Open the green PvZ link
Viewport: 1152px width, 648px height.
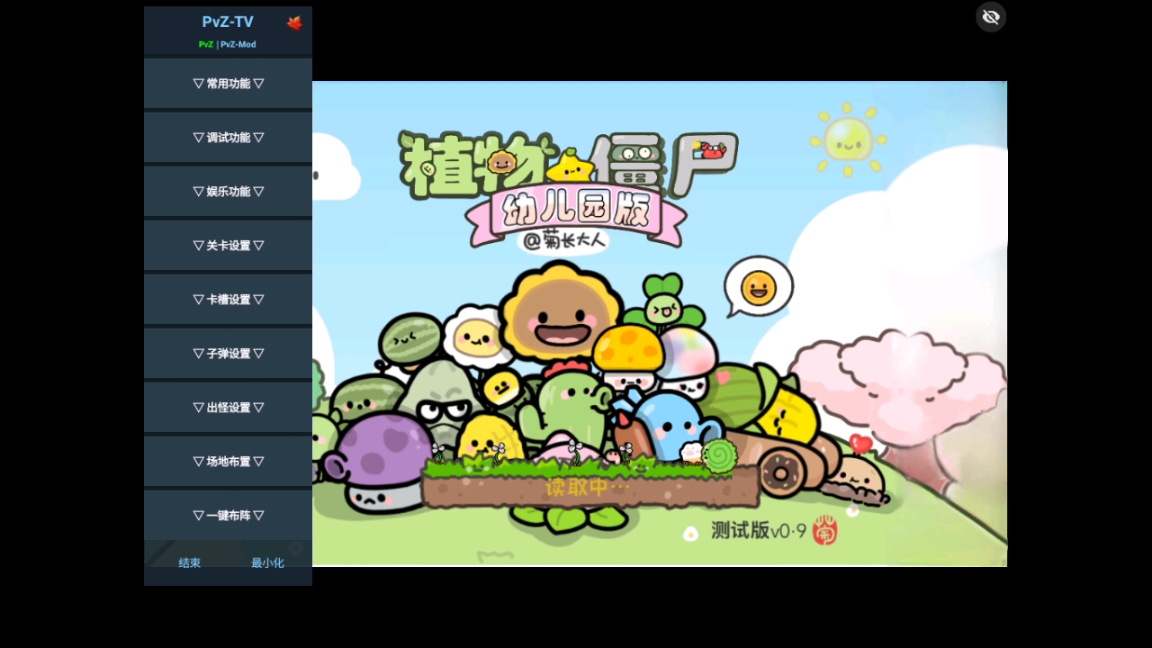pos(206,44)
